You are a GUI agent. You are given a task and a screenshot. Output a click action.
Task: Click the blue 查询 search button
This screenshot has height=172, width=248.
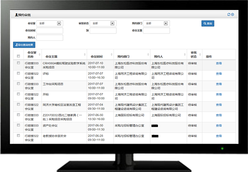pos(208,24)
